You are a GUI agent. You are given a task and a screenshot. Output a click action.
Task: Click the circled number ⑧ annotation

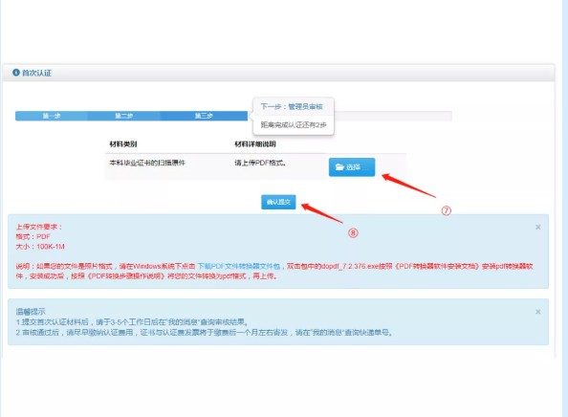pyautogui.click(x=353, y=232)
